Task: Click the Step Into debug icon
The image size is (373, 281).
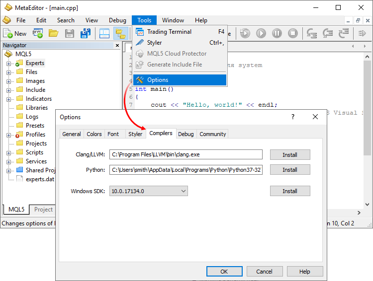Action: [312, 33]
